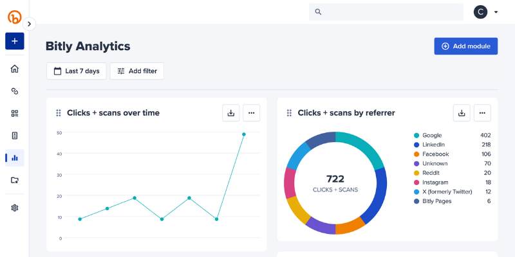Click the Bitly Analytics page heading
The width and height of the screenshot is (515, 257).
pyautogui.click(x=88, y=46)
